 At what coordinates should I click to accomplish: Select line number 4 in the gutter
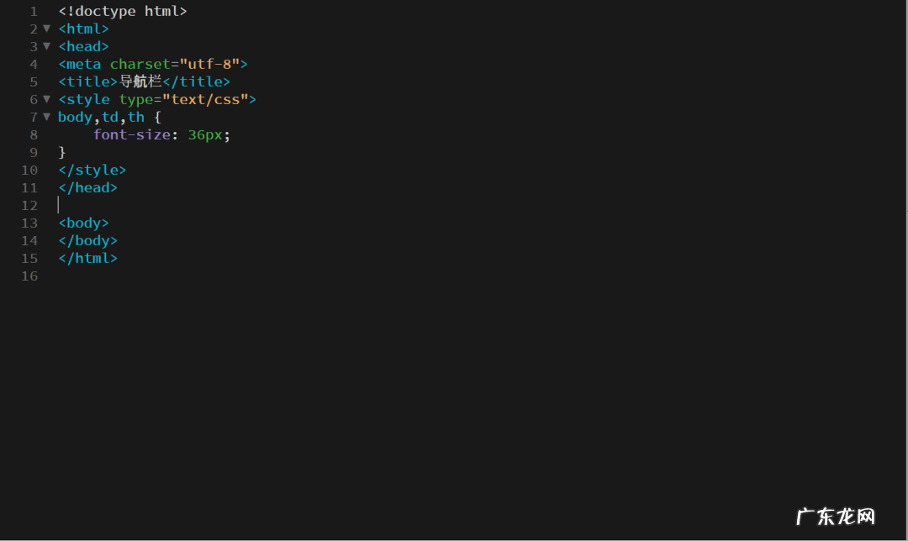(34, 64)
